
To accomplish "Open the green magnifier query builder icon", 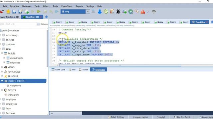I will (130, 12).
